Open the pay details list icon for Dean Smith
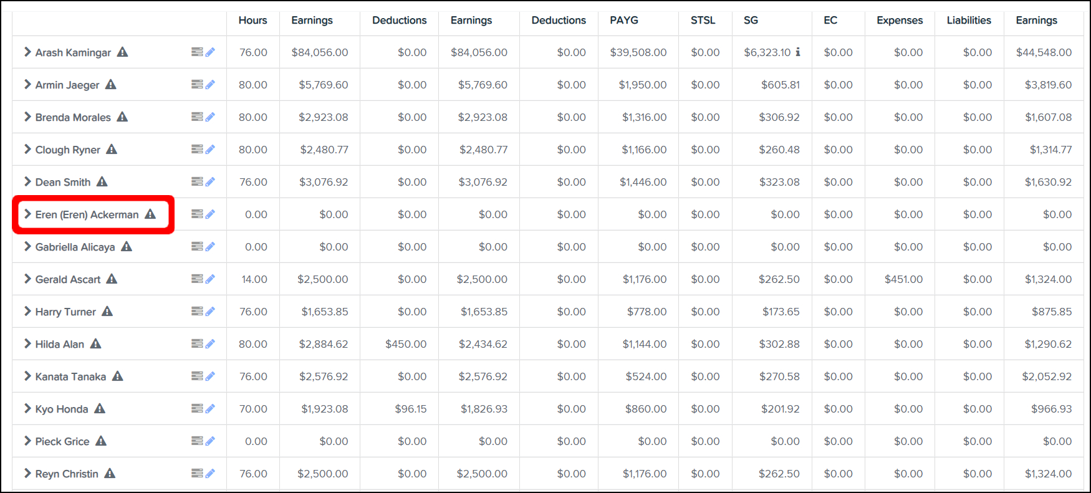Viewport: 1091px width, 493px height. [197, 182]
